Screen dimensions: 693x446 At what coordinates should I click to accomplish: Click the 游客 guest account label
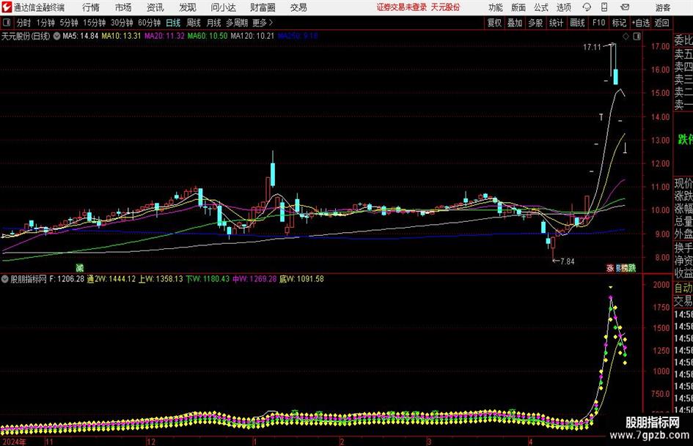point(663,7)
